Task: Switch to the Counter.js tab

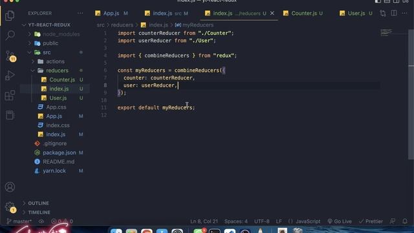Action: (304, 13)
